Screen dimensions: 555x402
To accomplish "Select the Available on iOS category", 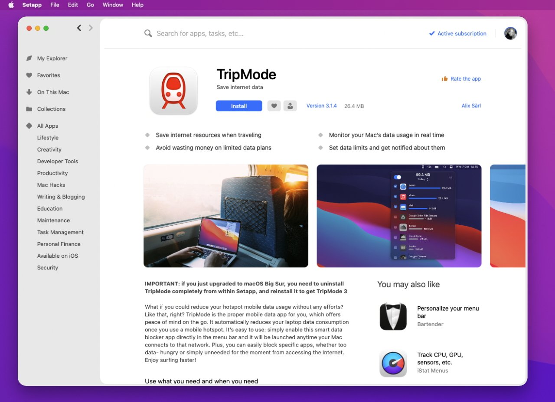I will pyautogui.click(x=58, y=256).
